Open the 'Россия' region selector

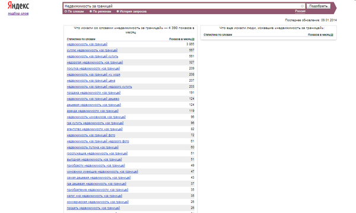click(300, 11)
